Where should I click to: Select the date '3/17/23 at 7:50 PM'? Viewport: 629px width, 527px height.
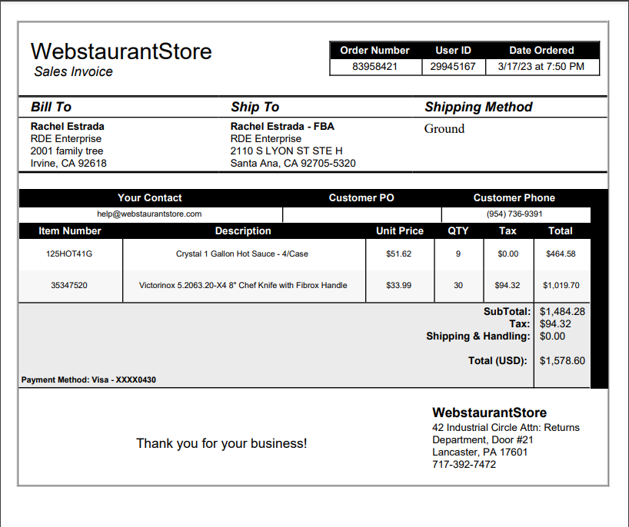click(x=541, y=67)
